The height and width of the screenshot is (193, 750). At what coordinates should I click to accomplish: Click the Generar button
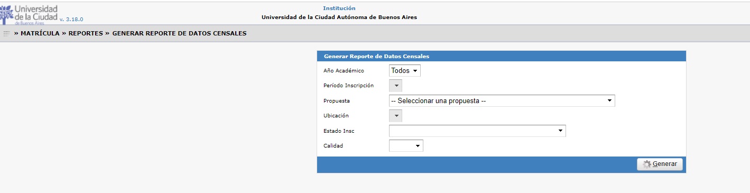(x=660, y=164)
